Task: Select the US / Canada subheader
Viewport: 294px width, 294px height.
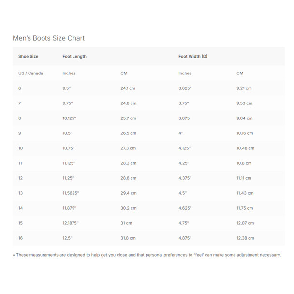Action: coord(30,73)
